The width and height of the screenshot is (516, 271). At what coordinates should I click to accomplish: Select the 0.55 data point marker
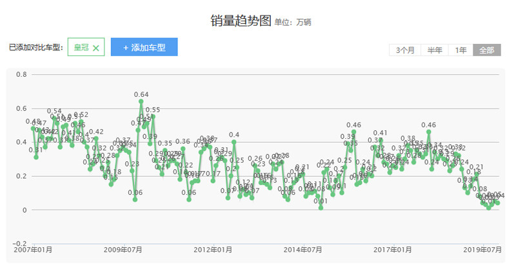pos(153,117)
